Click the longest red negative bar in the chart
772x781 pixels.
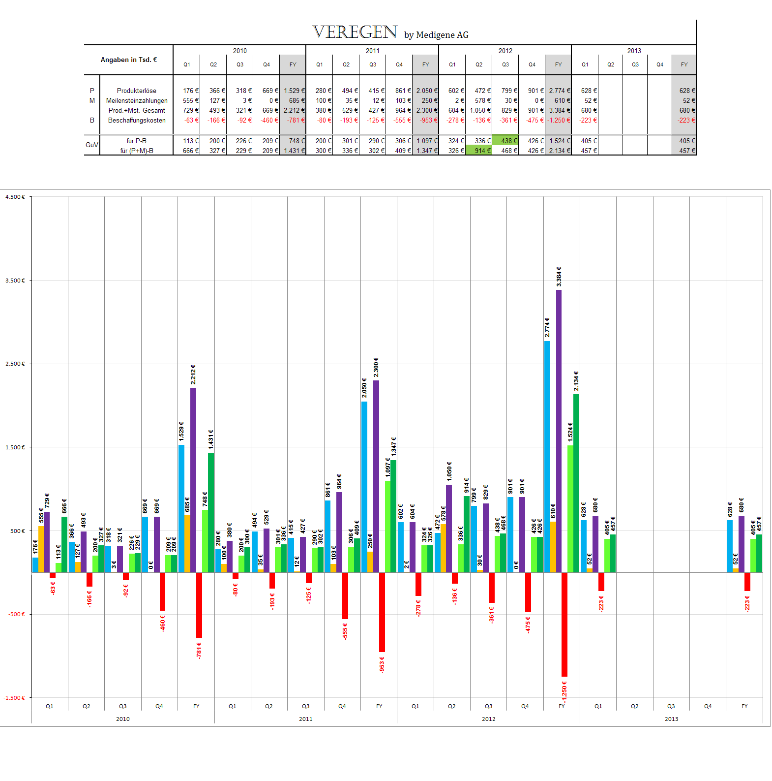click(564, 625)
